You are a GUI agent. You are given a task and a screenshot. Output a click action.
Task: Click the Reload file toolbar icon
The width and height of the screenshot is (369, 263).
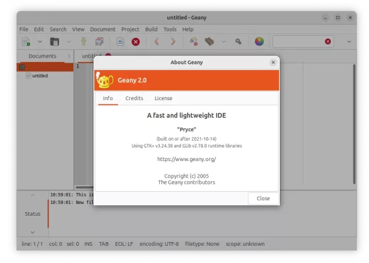[121, 42]
